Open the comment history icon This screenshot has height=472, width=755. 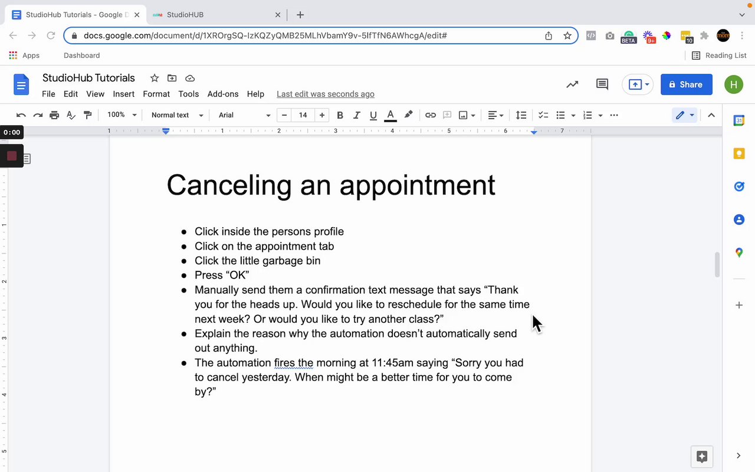pyautogui.click(x=602, y=84)
